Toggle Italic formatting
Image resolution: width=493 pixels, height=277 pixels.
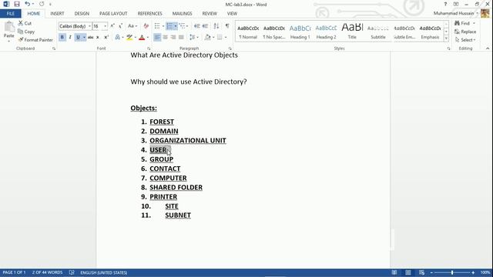(70, 38)
